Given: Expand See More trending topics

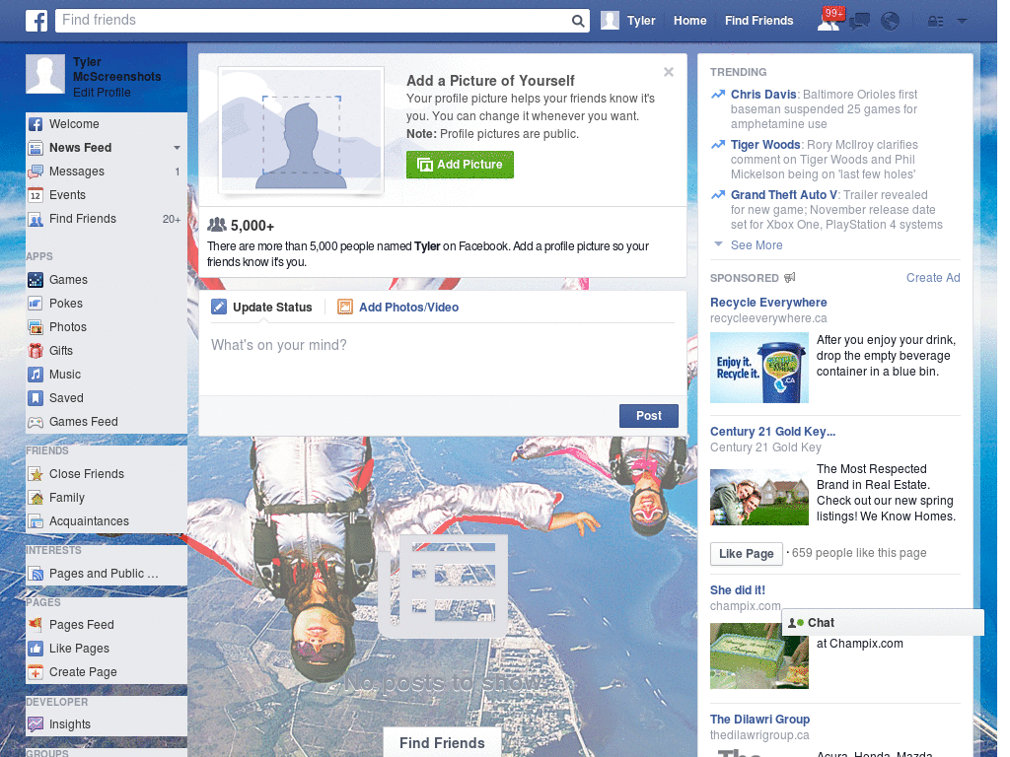Looking at the screenshot, I should click(x=757, y=245).
